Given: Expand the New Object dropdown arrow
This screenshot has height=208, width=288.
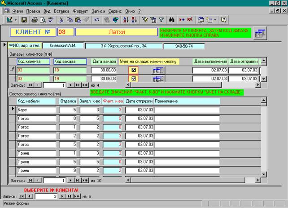Looking at the screenshot, I should [216, 20].
